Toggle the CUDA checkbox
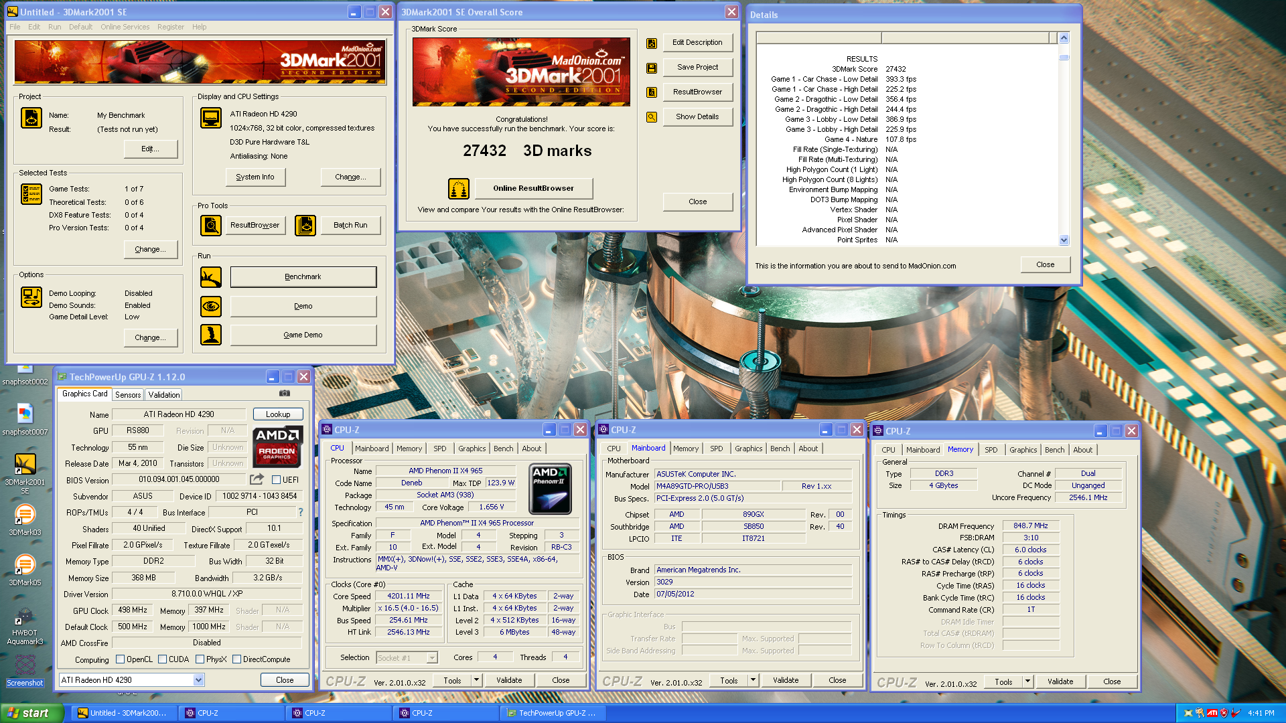Viewport: 1286px width, 723px height. pos(162,659)
